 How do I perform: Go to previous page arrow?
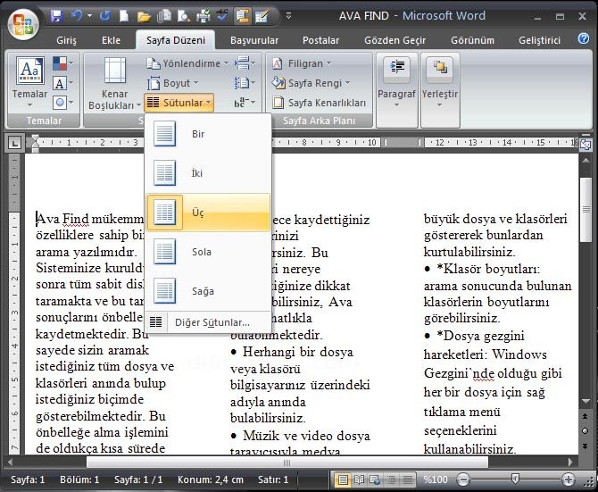click(585, 416)
